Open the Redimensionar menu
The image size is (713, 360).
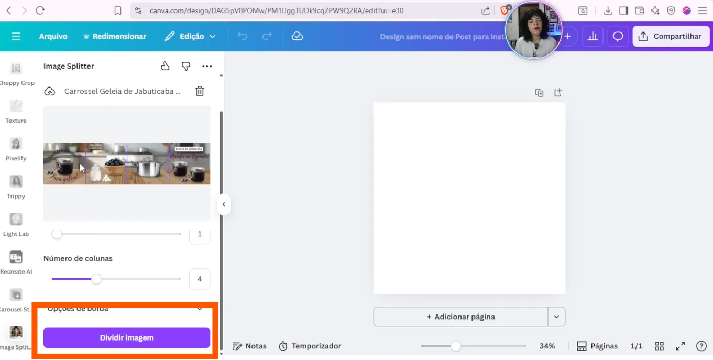(115, 36)
